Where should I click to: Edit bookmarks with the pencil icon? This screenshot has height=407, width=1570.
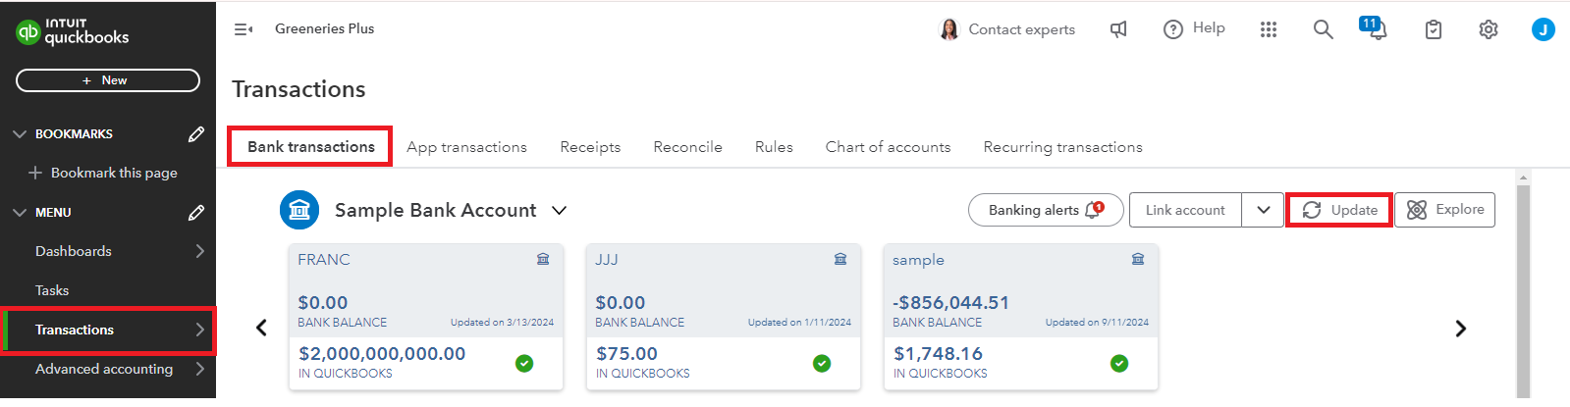pos(196,133)
